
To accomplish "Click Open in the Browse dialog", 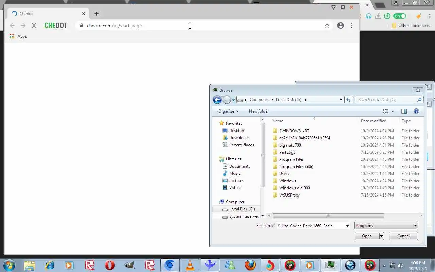I will [367, 236].
